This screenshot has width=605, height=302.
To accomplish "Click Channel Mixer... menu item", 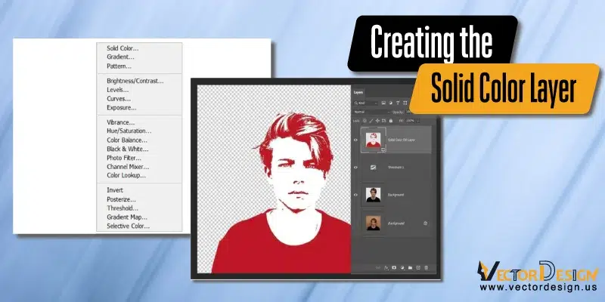I will [128, 167].
